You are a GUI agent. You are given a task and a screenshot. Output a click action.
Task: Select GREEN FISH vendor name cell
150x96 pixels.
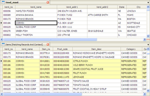tap(36, 31)
